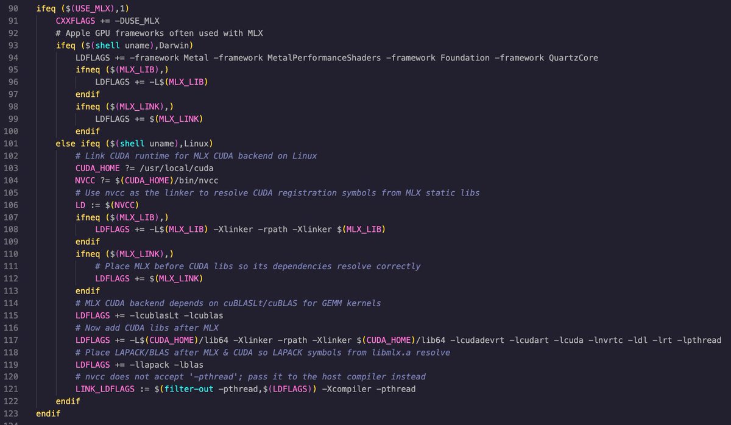731x425 pixels.
Task: Click the 'filter-out' function name
Action: coord(188,389)
